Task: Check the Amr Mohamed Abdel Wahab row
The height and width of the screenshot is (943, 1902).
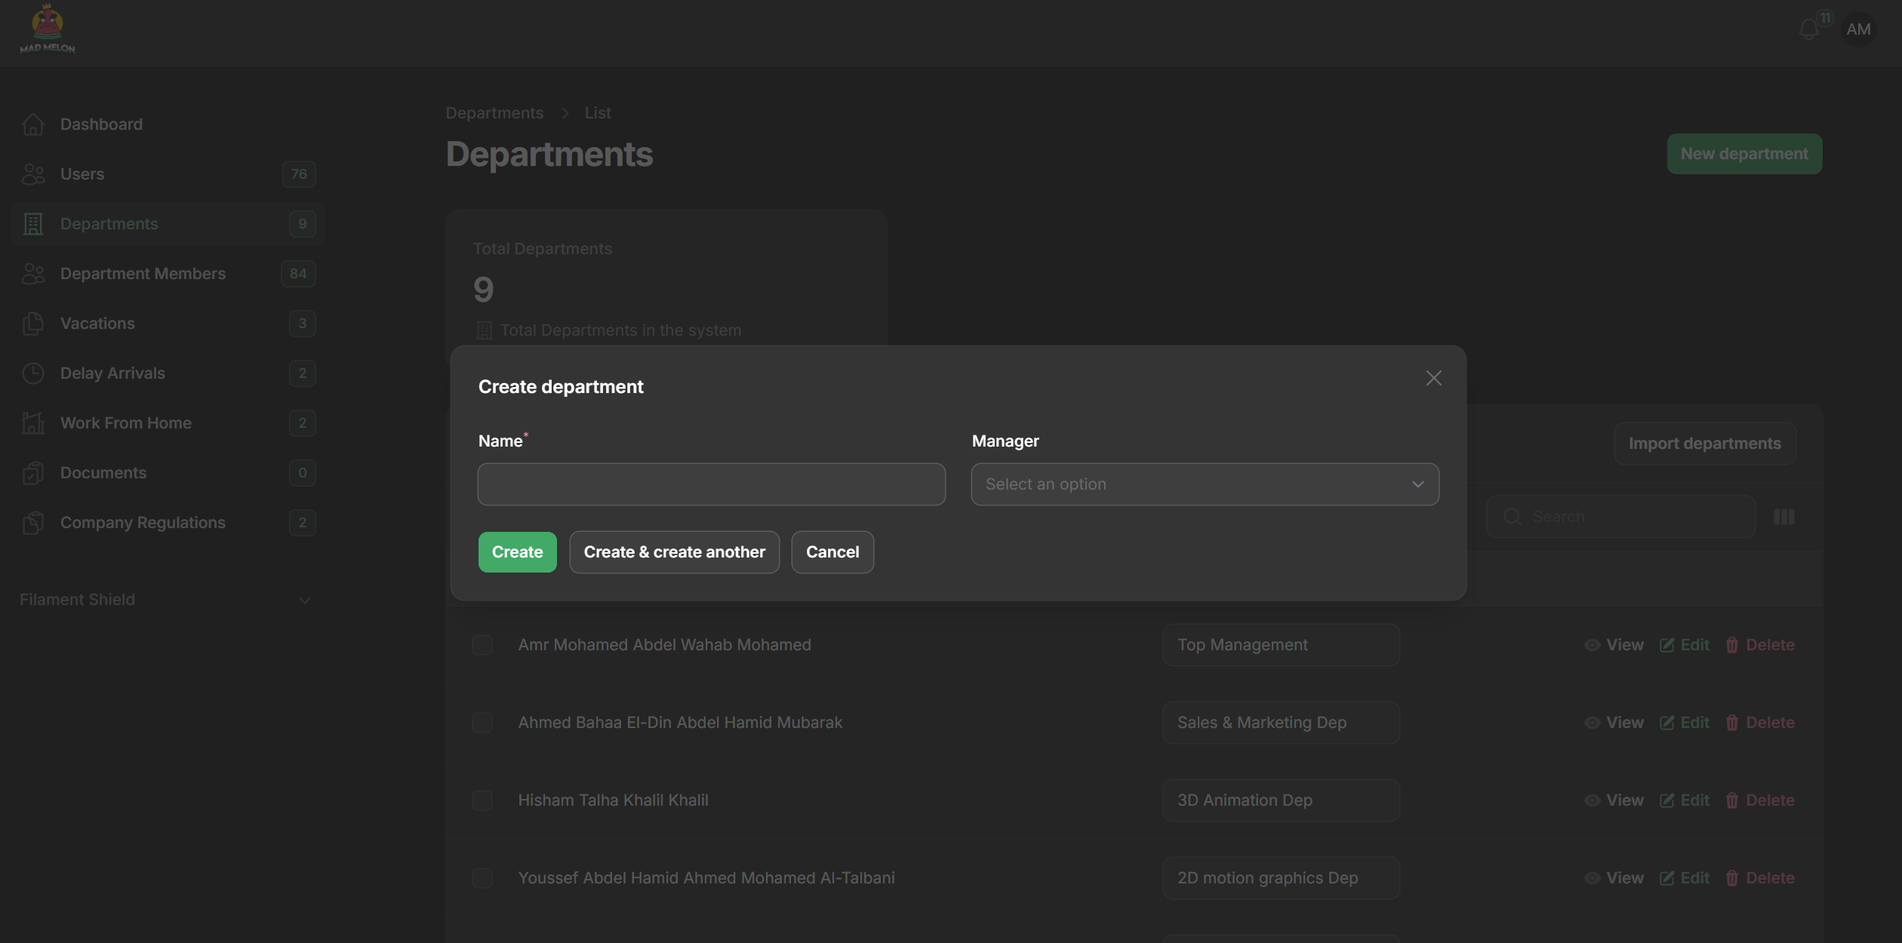Action: click(482, 645)
